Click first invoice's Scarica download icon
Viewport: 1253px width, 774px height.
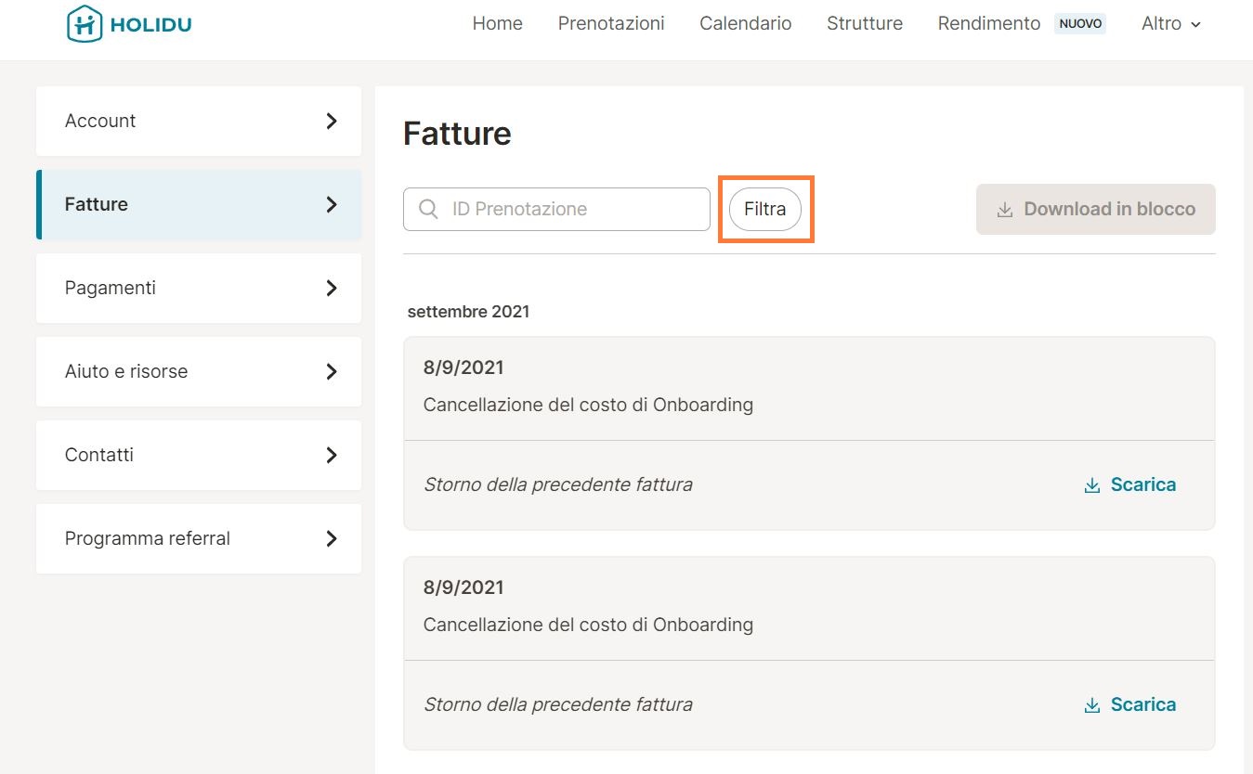(1092, 485)
